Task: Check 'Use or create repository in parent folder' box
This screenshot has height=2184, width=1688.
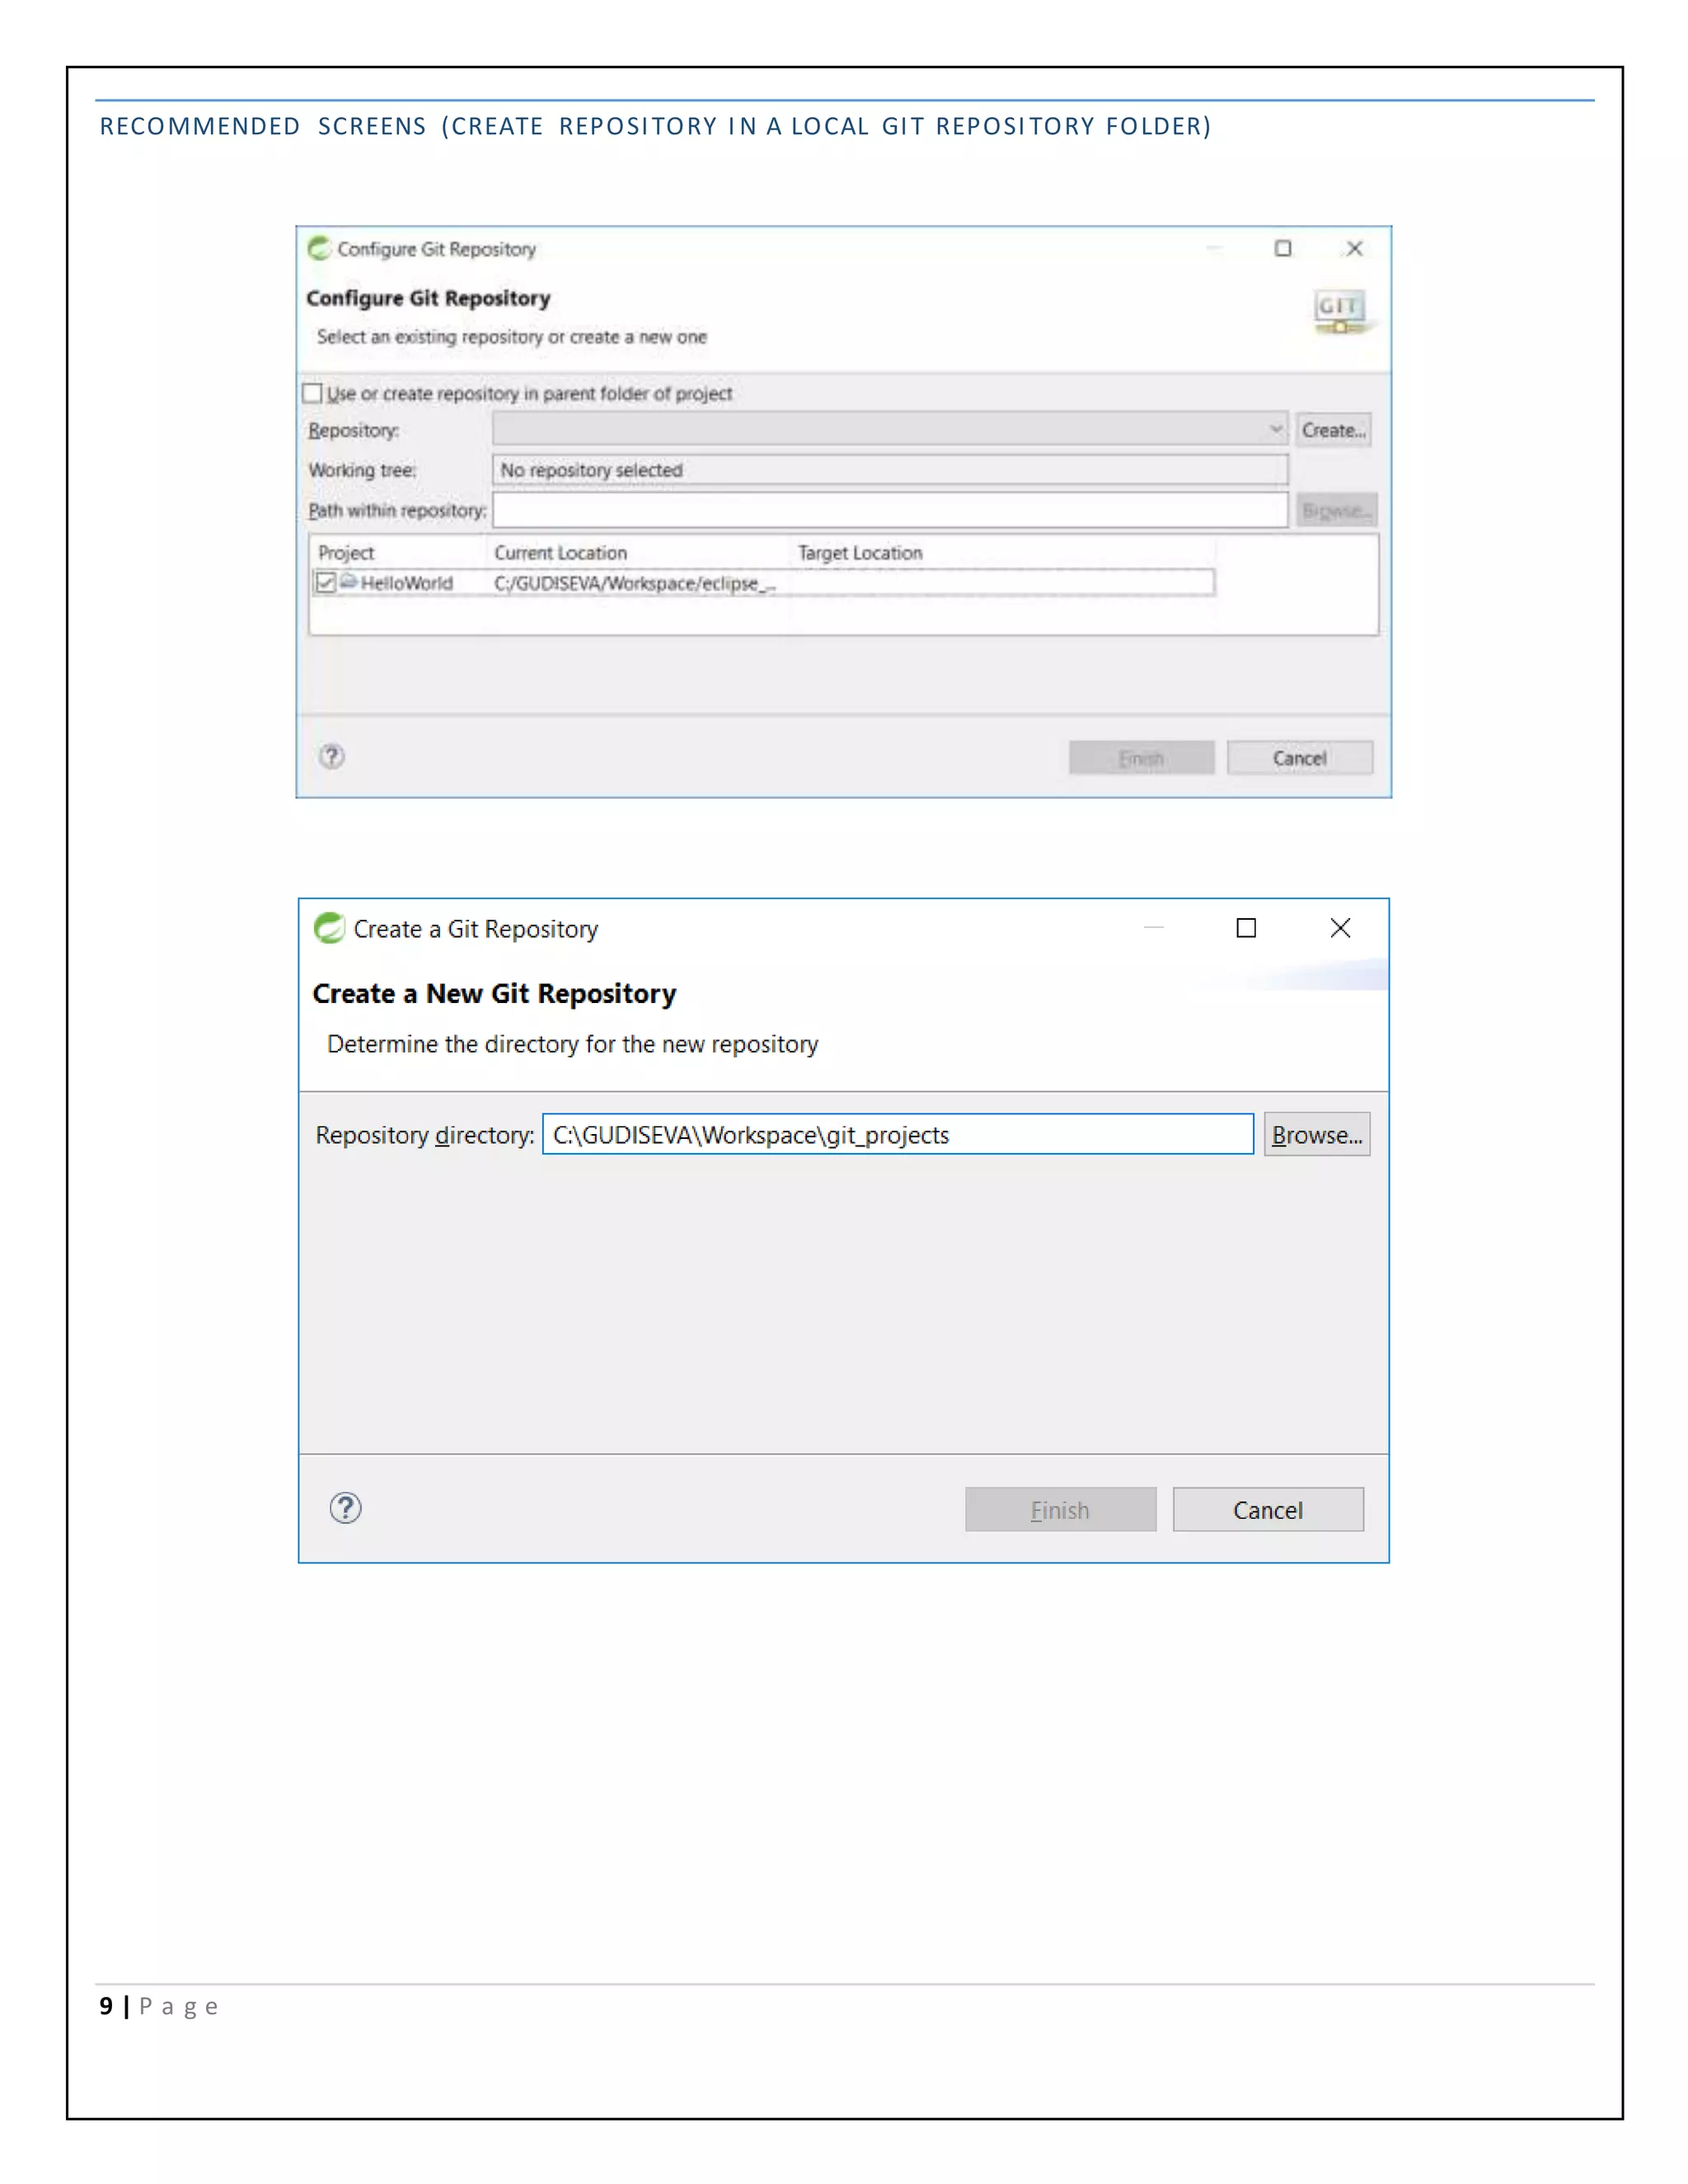Action: (x=312, y=393)
